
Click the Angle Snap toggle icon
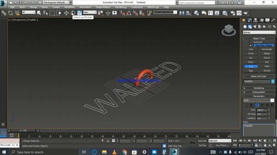tap(129, 13)
